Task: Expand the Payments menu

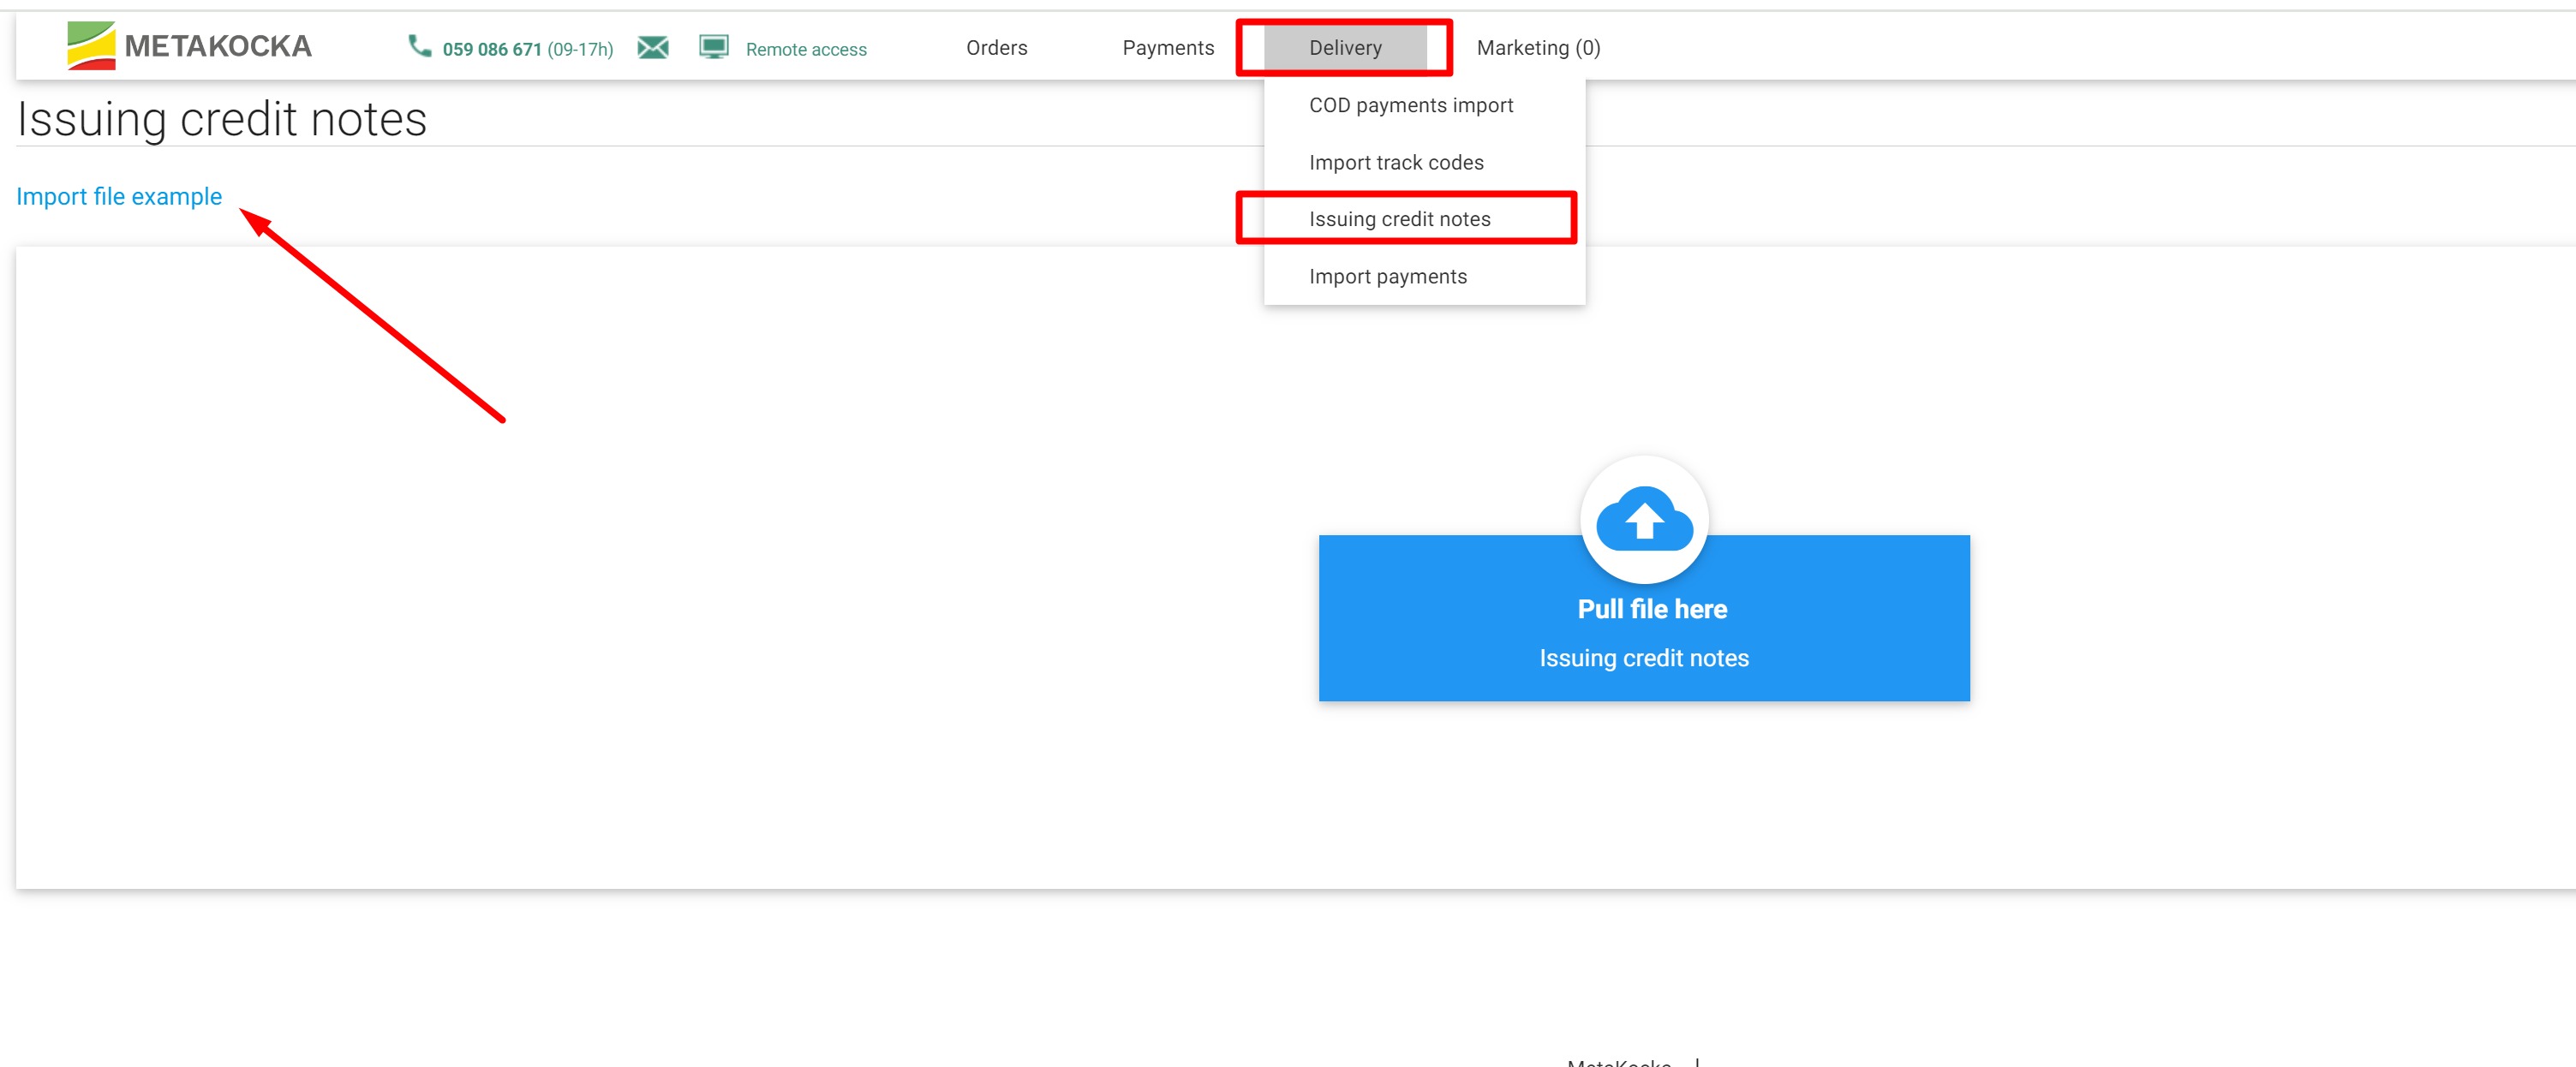Action: 1167,48
